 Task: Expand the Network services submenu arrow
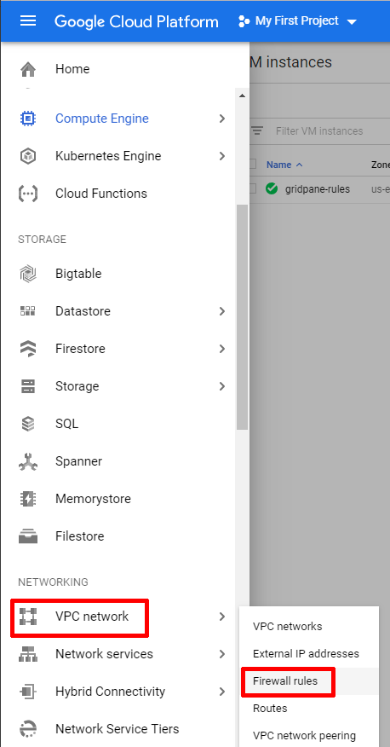tap(222, 654)
